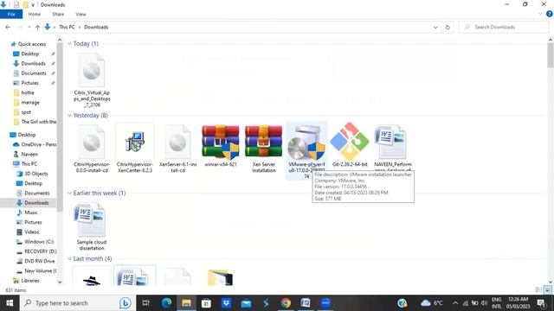Image resolution: width=554 pixels, height=311 pixels.
Task: Open 3D Objects in navigation pane
Action: 36,174
